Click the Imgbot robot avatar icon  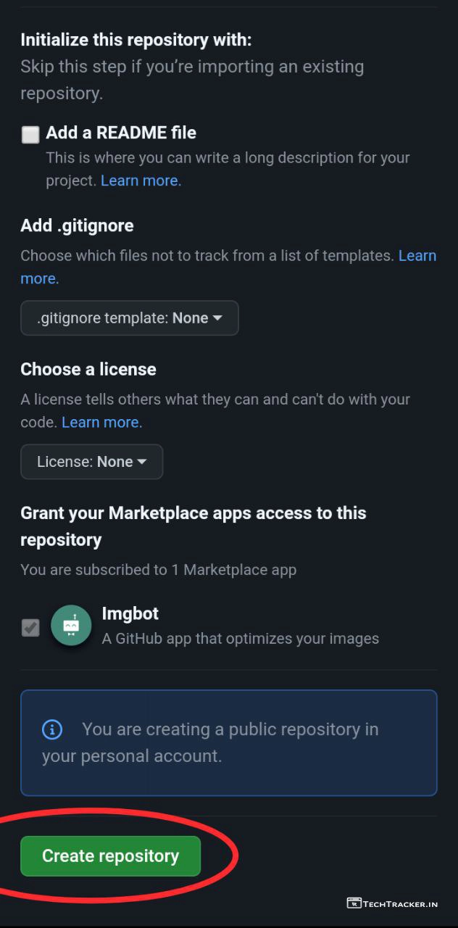(x=71, y=626)
